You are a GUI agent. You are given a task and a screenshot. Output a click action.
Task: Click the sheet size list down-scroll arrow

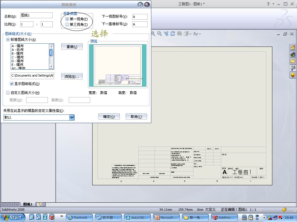click(x=51, y=66)
